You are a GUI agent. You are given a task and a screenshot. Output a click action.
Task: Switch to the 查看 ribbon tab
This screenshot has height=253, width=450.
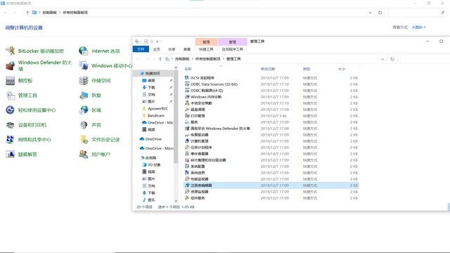point(187,49)
